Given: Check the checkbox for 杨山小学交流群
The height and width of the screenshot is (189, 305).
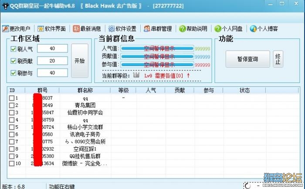Looking at the screenshot, I should point(12,127).
